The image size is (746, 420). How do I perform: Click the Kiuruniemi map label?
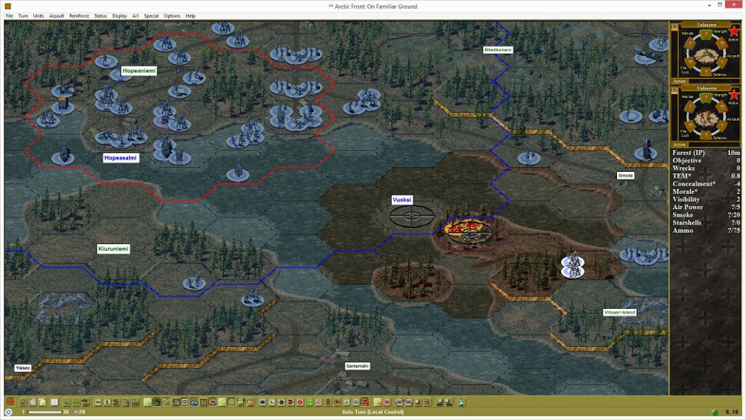pyautogui.click(x=114, y=249)
